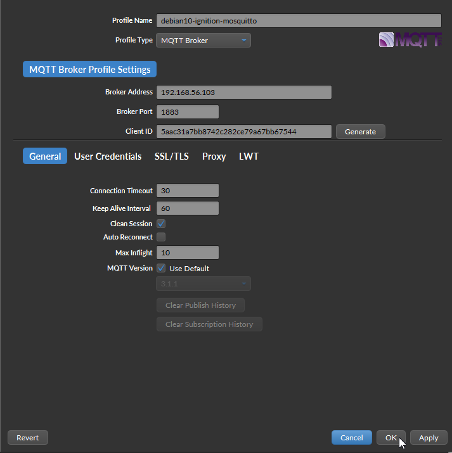Click the Broker Port field
The image size is (452, 453).
187,112
